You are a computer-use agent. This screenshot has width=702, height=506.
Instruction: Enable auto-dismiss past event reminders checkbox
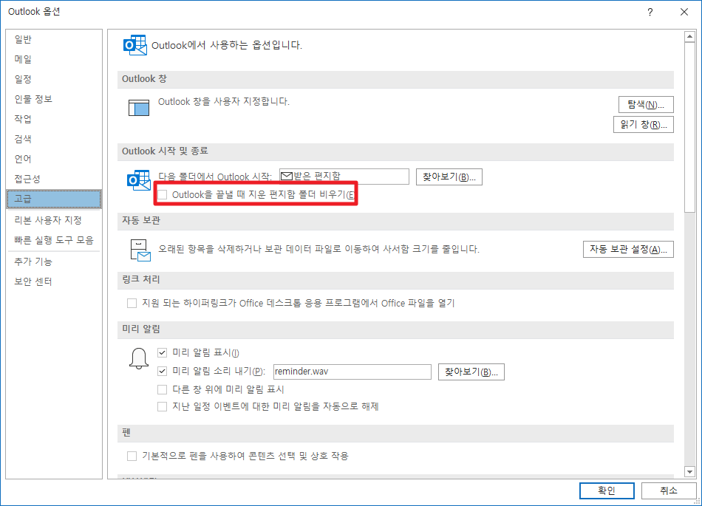[x=162, y=407]
